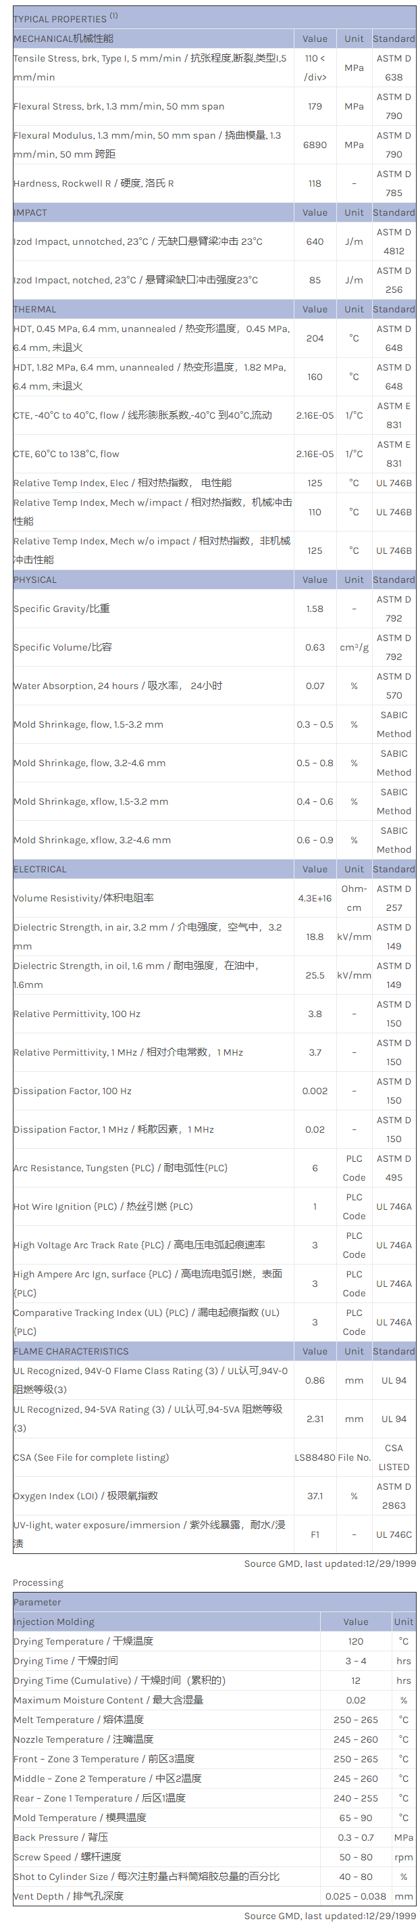Select the Volume Resistivity 4.3E+16 value
This screenshot has height=1930, width=418.
315,898
